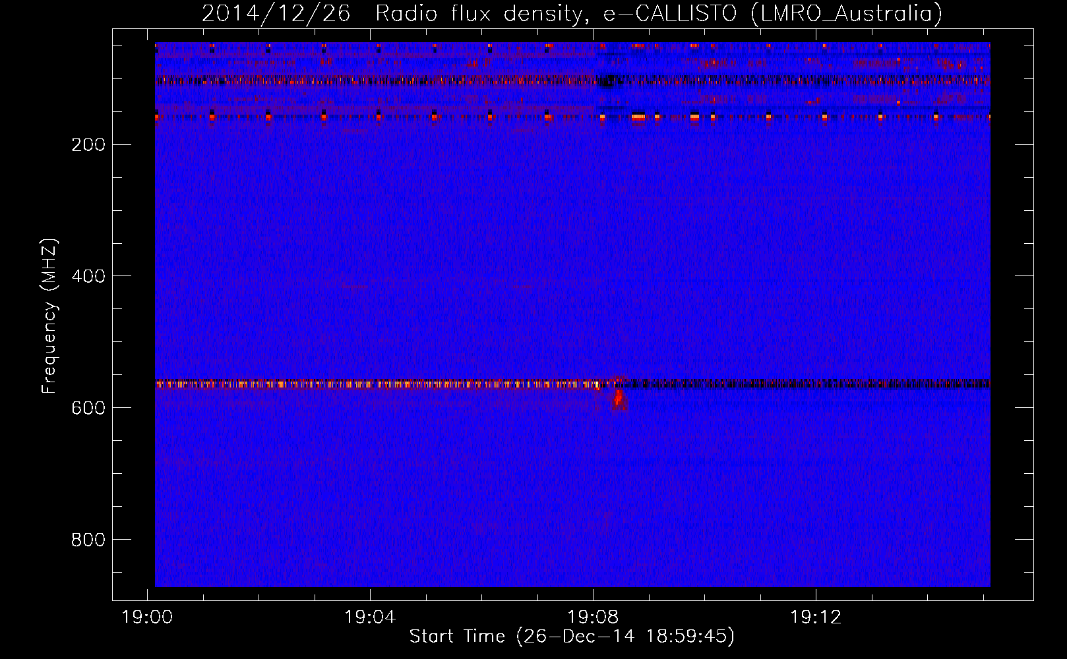This screenshot has height=659, width=1067.
Task: Click the 'Start Time (26-Dec-14 18:59:45)' label
Action: pyautogui.click(x=572, y=637)
